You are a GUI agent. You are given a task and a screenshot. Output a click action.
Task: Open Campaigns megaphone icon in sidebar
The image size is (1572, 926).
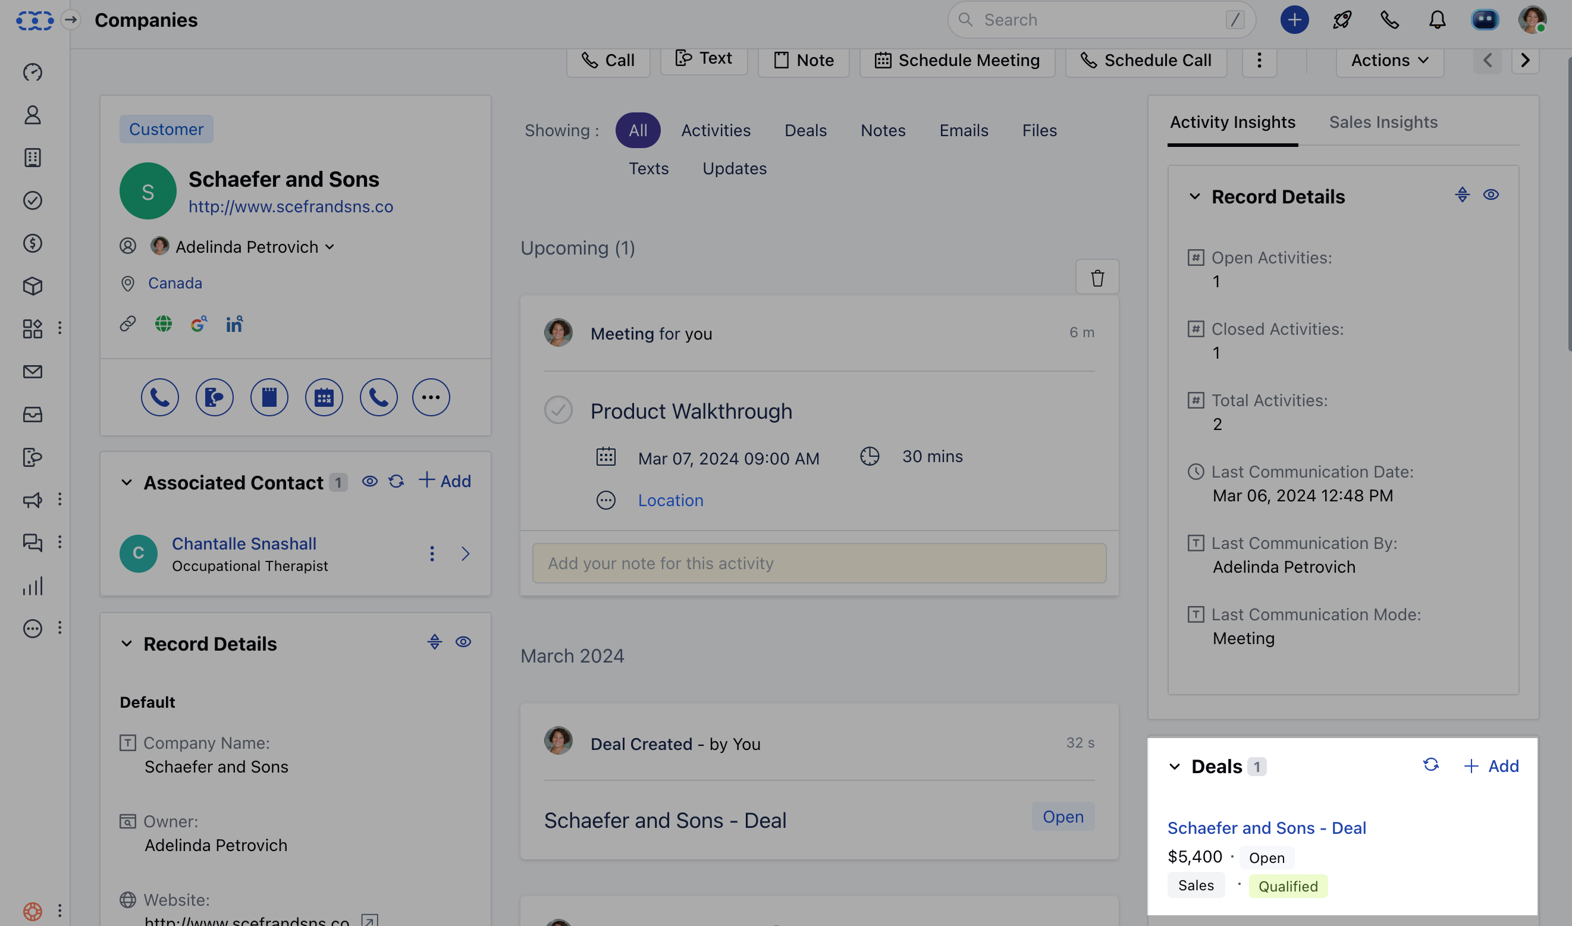point(33,500)
